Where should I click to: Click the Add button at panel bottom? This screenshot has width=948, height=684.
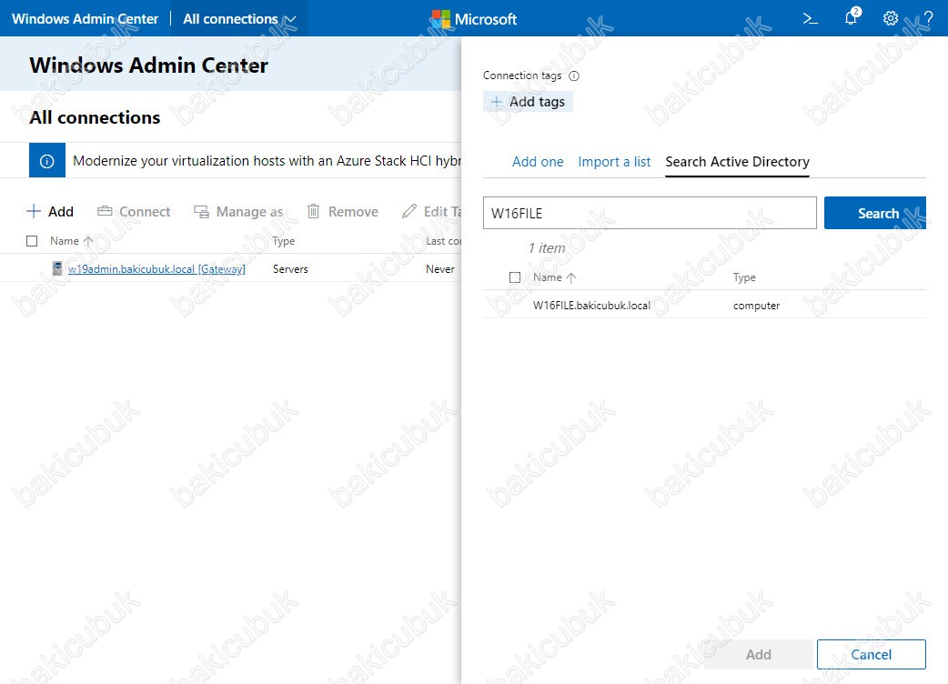tap(758, 654)
